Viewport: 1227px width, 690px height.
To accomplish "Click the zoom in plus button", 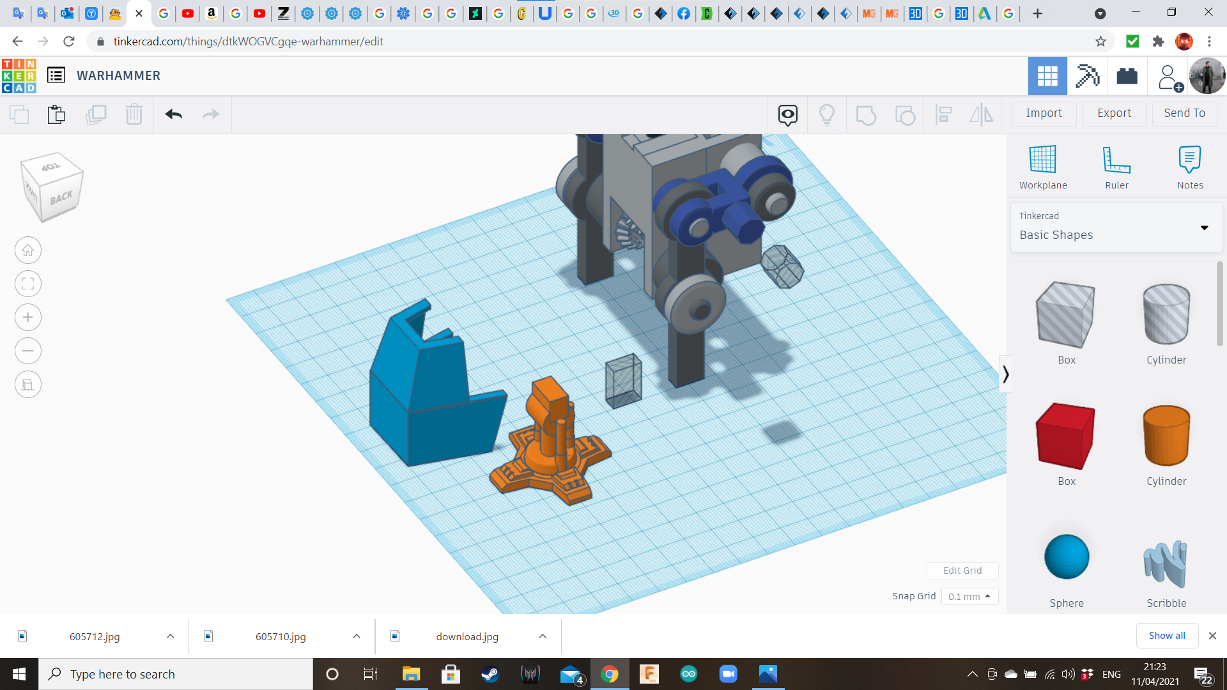I will [28, 318].
